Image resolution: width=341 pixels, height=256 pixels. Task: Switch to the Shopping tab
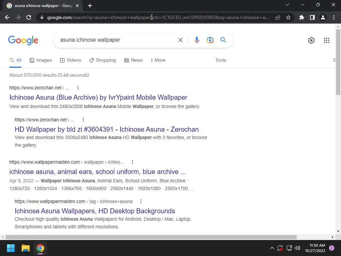(103, 60)
